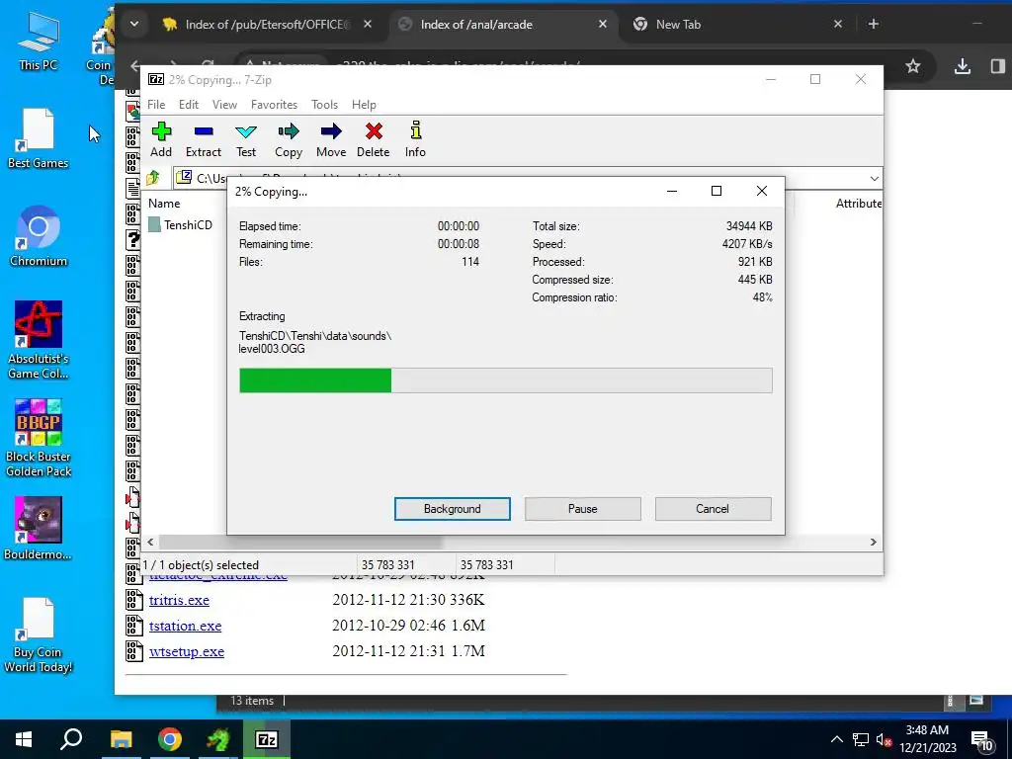The width and height of the screenshot is (1012, 759).
Task: Open the Edit menu
Action: point(189,105)
